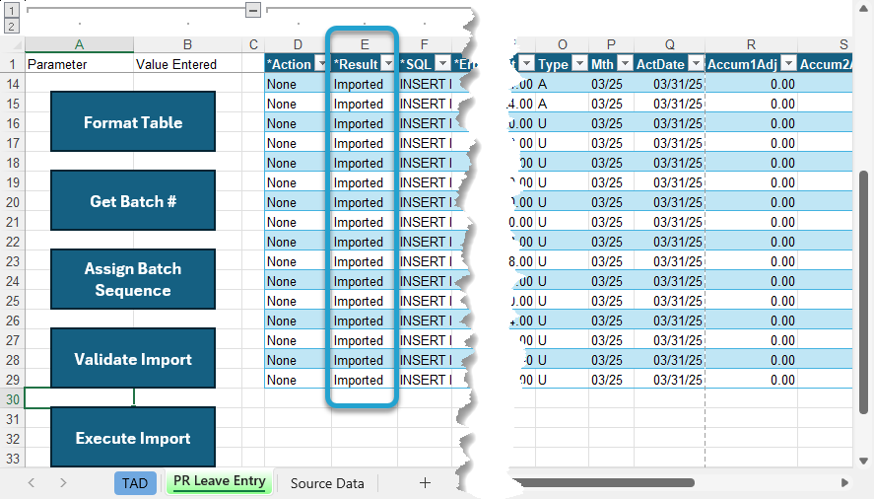Viewport: 874px width, 499px height.
Task: Click the '03/31/25' cell in row 22
Action: coord(669,242)
